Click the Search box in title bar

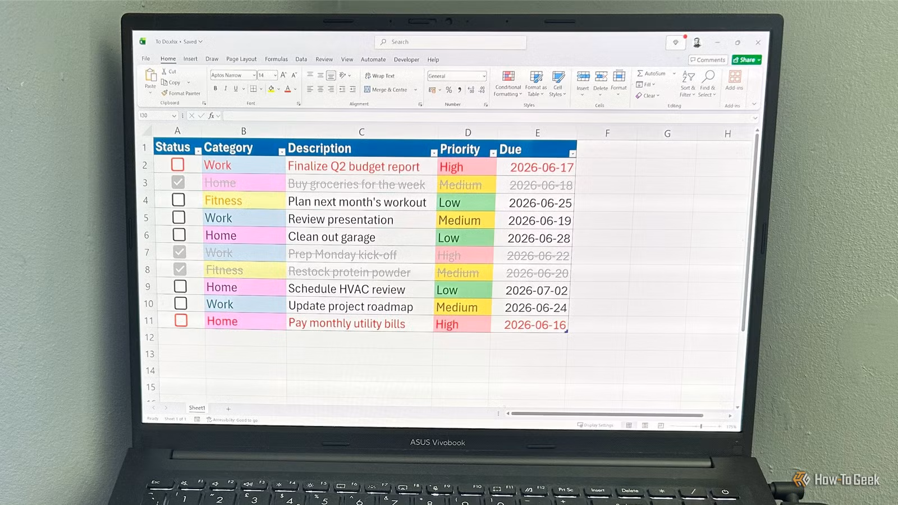[451, 42]
